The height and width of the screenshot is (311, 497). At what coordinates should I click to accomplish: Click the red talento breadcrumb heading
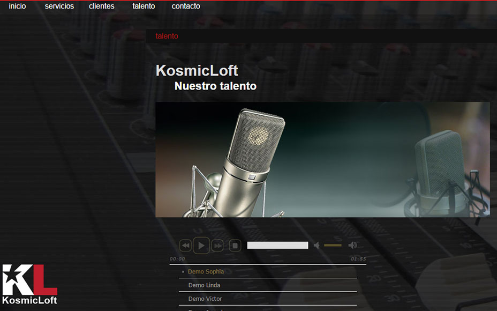(x=167, y=36)
